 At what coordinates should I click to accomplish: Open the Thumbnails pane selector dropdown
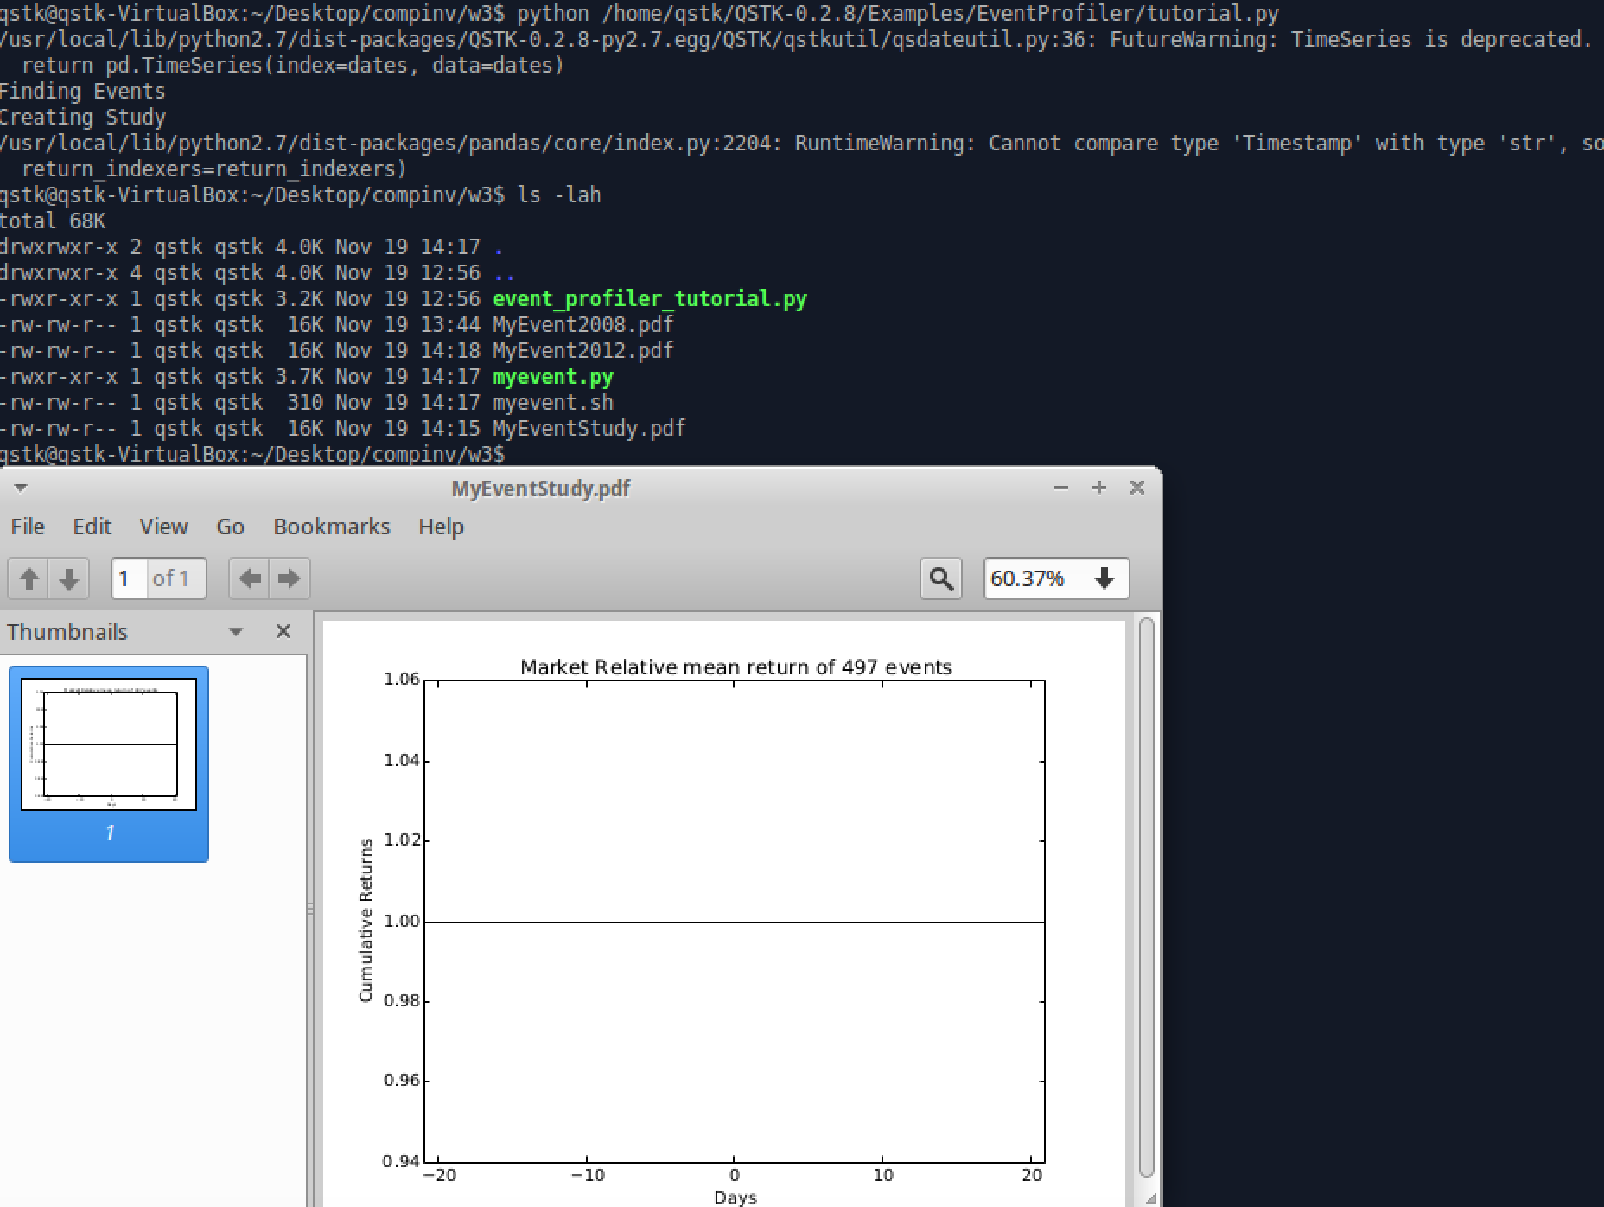(x=235, y=631)
